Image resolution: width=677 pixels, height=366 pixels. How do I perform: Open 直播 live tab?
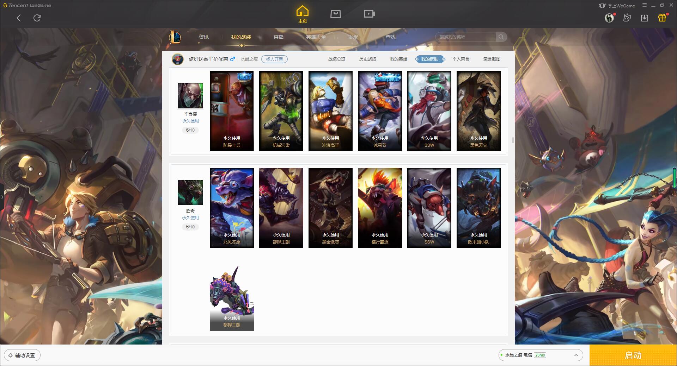click(279, 37)
